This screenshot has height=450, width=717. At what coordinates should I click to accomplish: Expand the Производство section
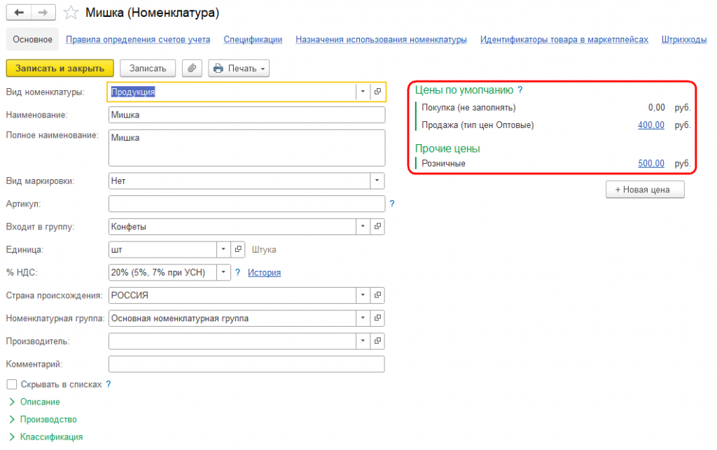pyautogui.click(x=43, y=419)
